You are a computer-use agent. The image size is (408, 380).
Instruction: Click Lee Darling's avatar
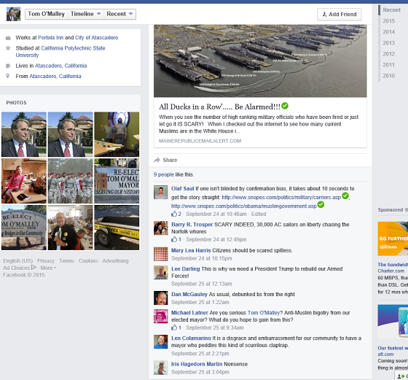point(160,273)
